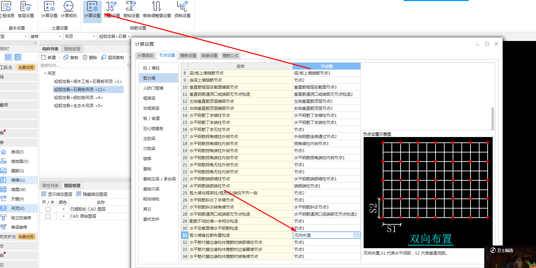Image resolution: width=536 pixels, height=268 pixels.
Task: Select 楼地面(V) in navigation panel
Action: [19, 162]
